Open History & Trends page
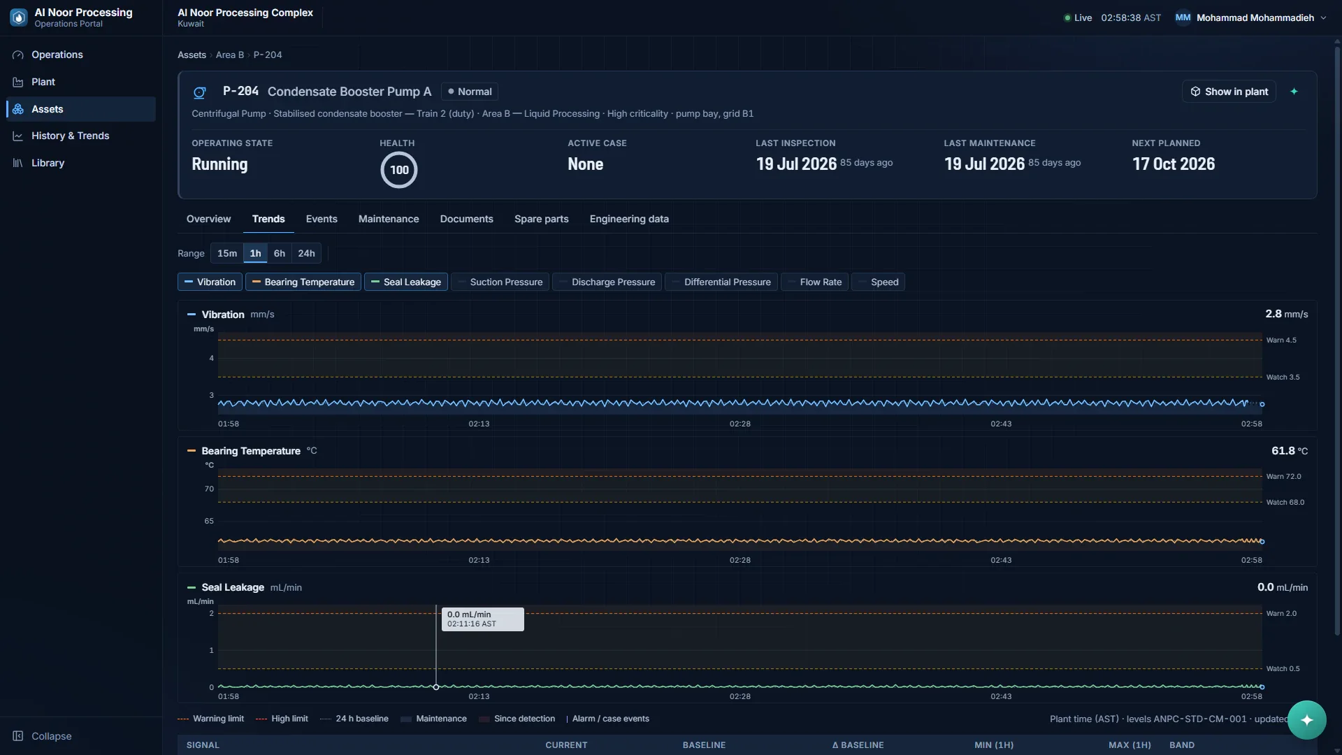The image size is (1342, 755). [80, 136]
